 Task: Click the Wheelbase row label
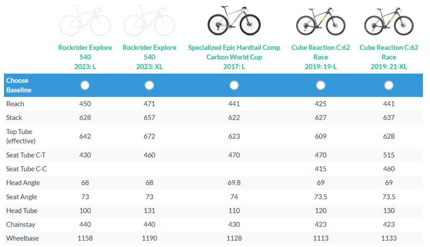(x=22, y=238)
